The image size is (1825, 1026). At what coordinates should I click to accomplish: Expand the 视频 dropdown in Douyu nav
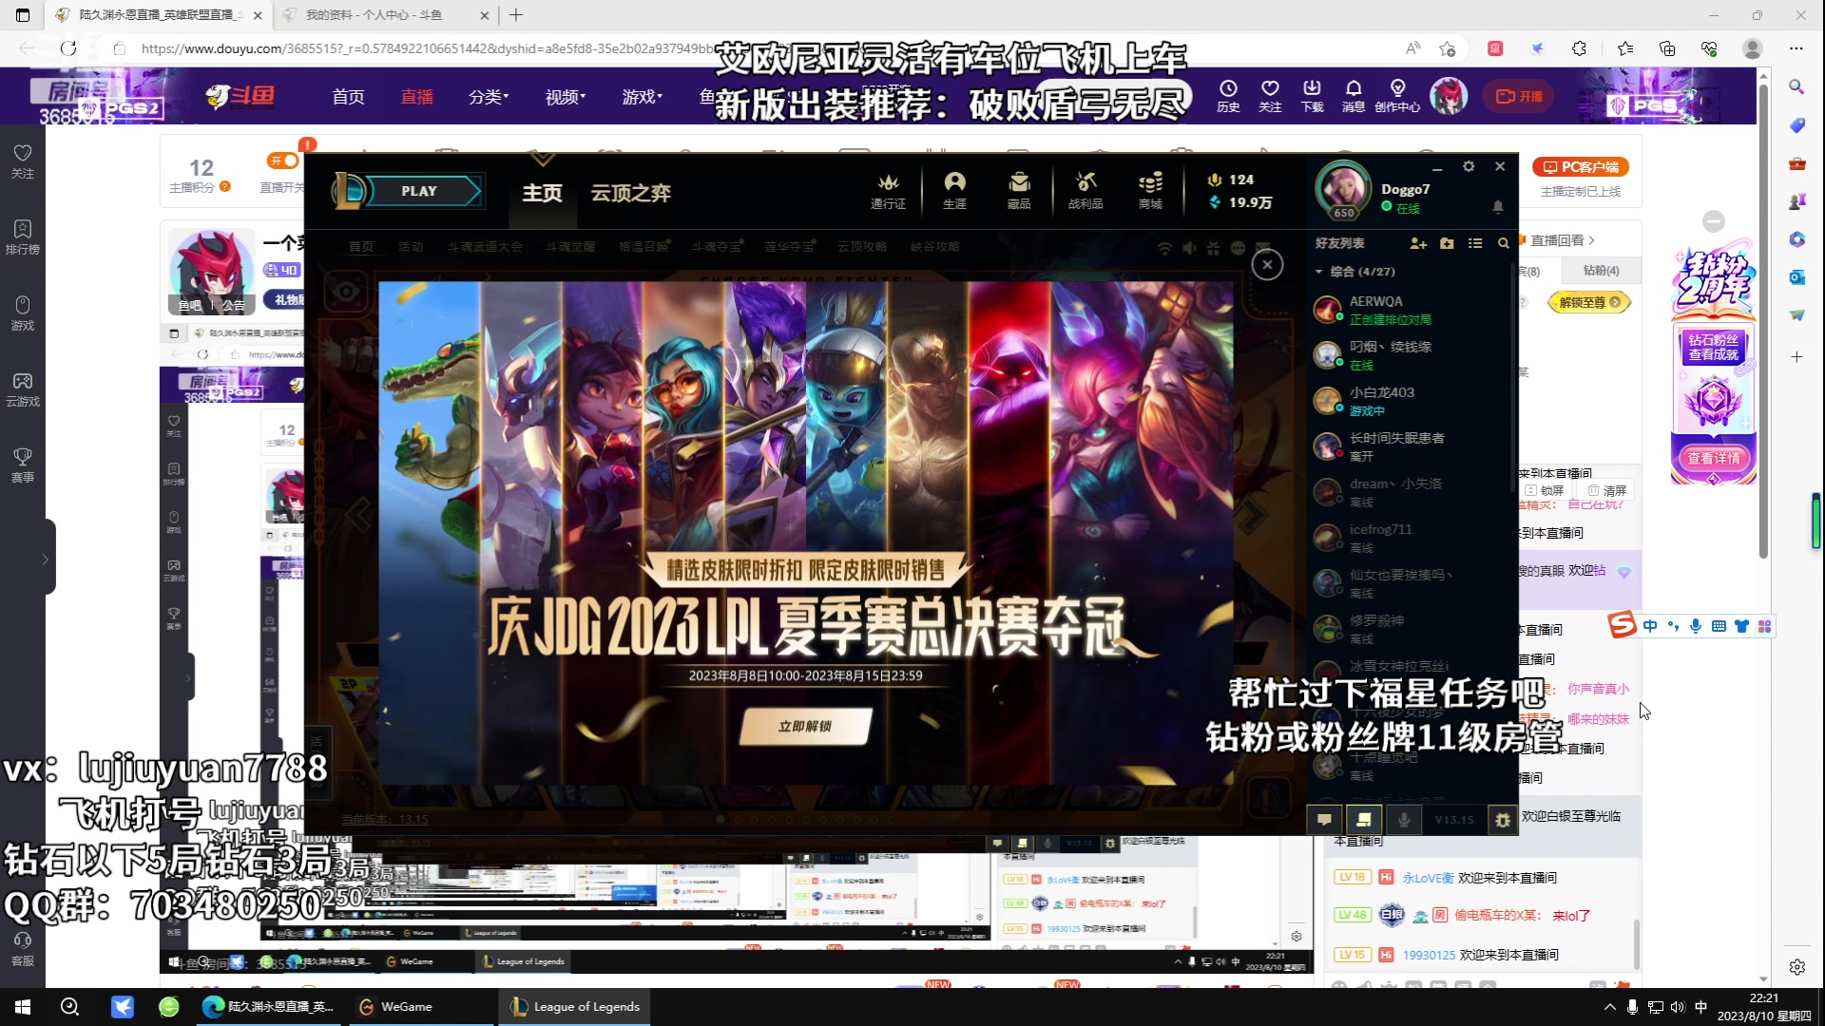(x=566, y=97)
